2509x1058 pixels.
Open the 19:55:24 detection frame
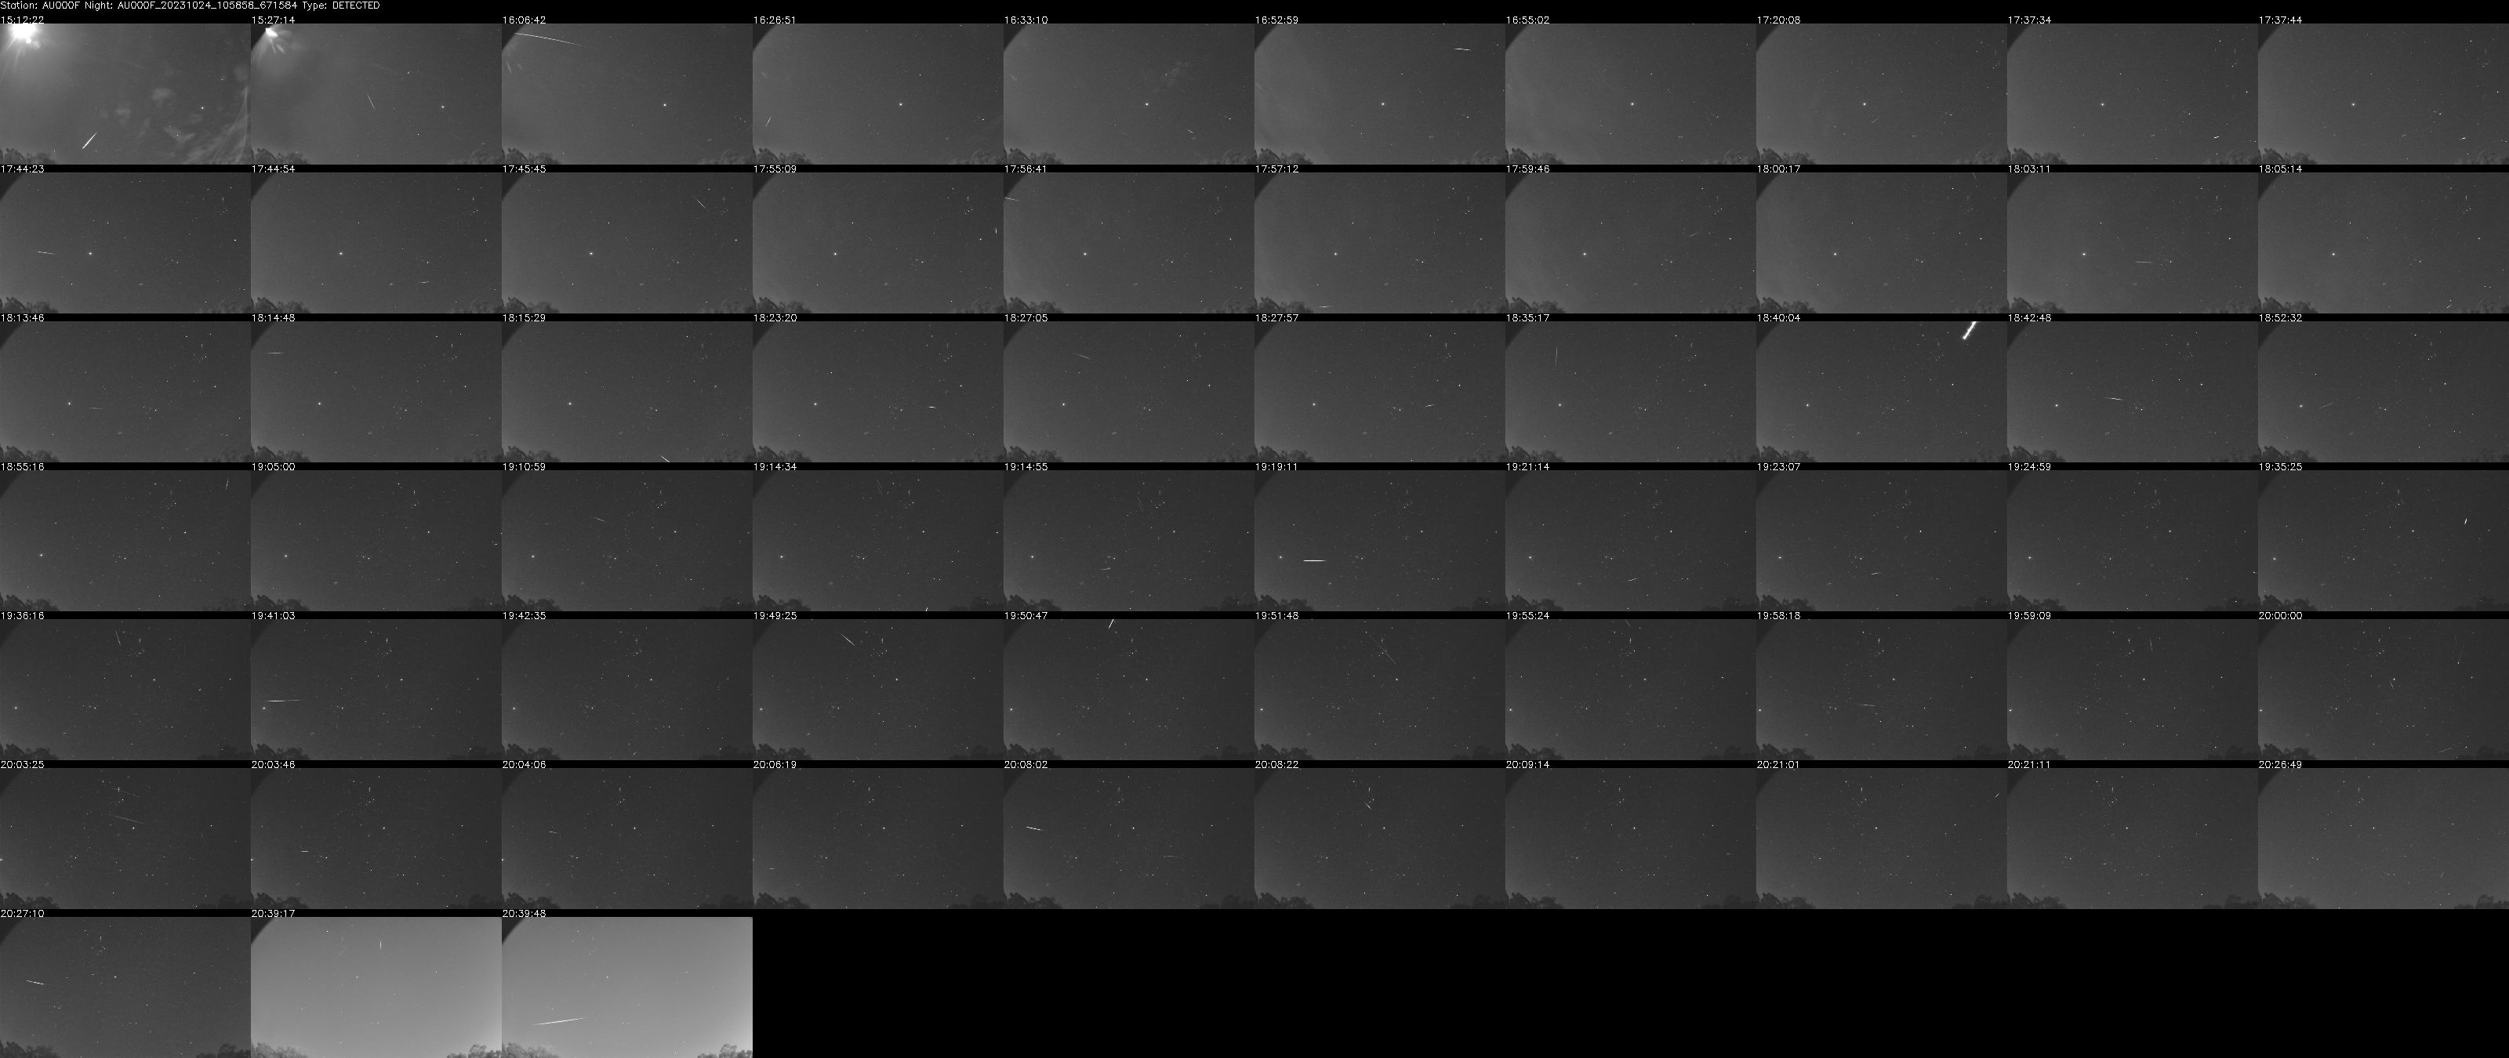tap(1631, 689)
